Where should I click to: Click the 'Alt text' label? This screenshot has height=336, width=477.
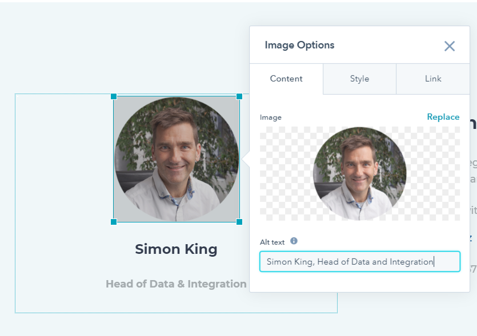(x=272, y=242)
